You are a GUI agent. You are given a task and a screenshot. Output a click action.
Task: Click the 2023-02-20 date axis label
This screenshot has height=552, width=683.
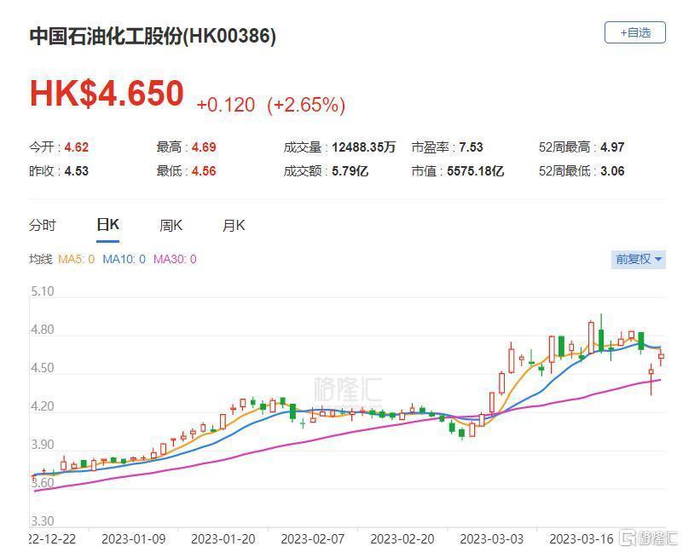pos(402,539)
